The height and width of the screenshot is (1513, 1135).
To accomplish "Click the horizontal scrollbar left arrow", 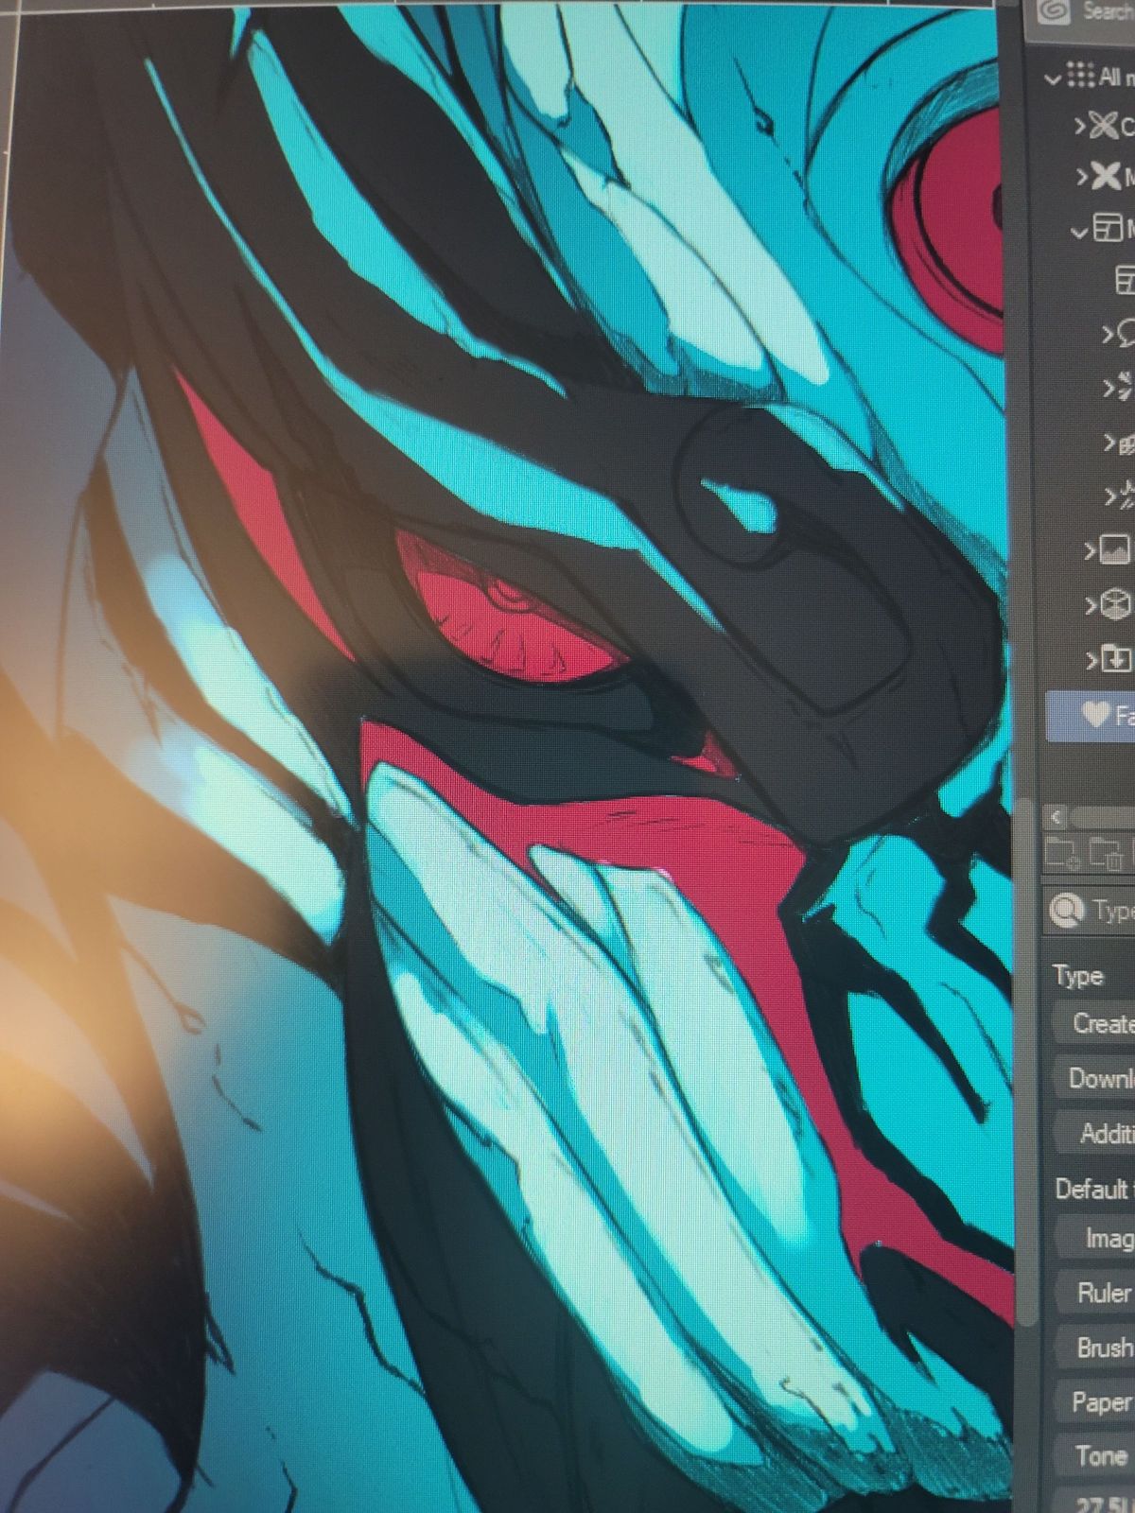I will (x=1057, y=816).
